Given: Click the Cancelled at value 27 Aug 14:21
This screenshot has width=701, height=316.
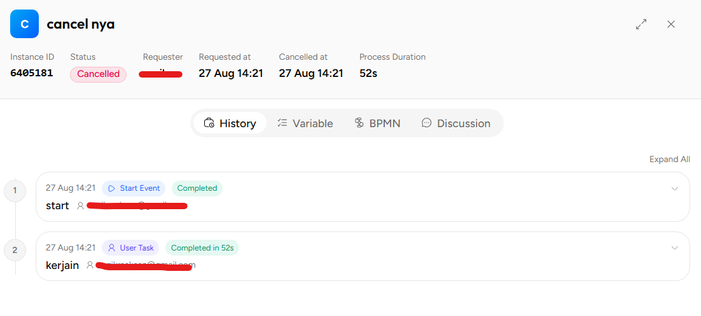Looking at the screenshot, I should point(311,73).
